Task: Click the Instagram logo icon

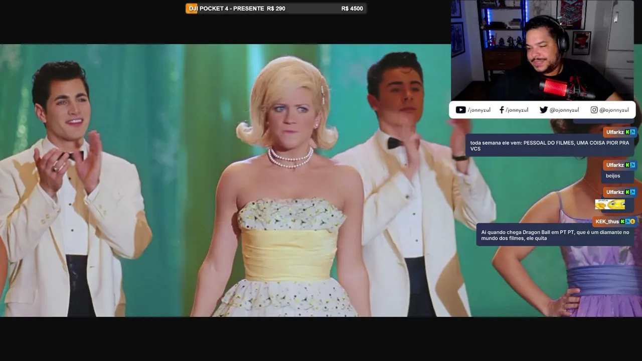Action: click(x=594, y=110)
